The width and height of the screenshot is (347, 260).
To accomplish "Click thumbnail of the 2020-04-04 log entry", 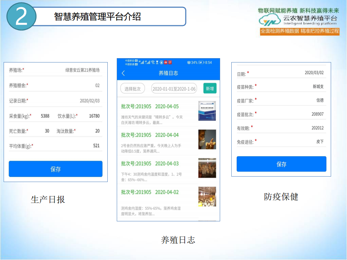I will coord(207,139).
